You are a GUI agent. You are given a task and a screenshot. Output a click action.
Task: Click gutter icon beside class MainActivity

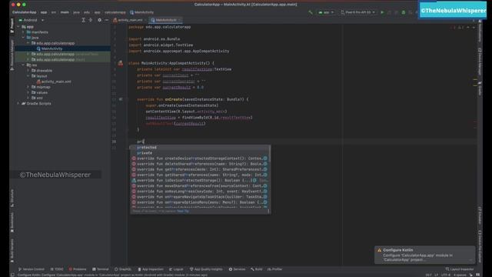[x=121, y=63]
